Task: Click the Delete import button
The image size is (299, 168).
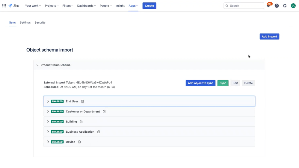Action: click(x=248, y=83)
